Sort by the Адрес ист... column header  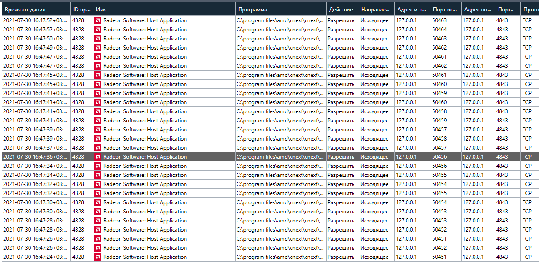pyautogui.click(x=413, y=10)
